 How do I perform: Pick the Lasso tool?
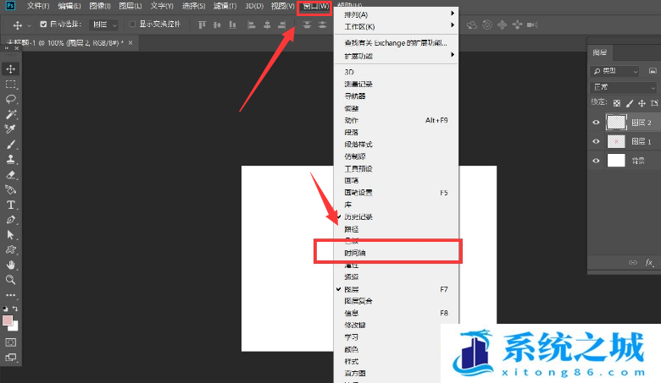click(x=11, y=99)
